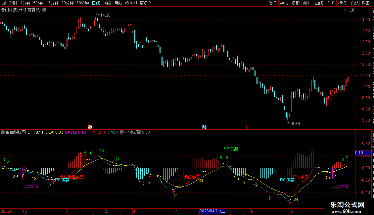This screenshot has width=374, height=215.
Task: Click the 叠加 overlay button
Action: pyautogui.click(x=284, y=3)
